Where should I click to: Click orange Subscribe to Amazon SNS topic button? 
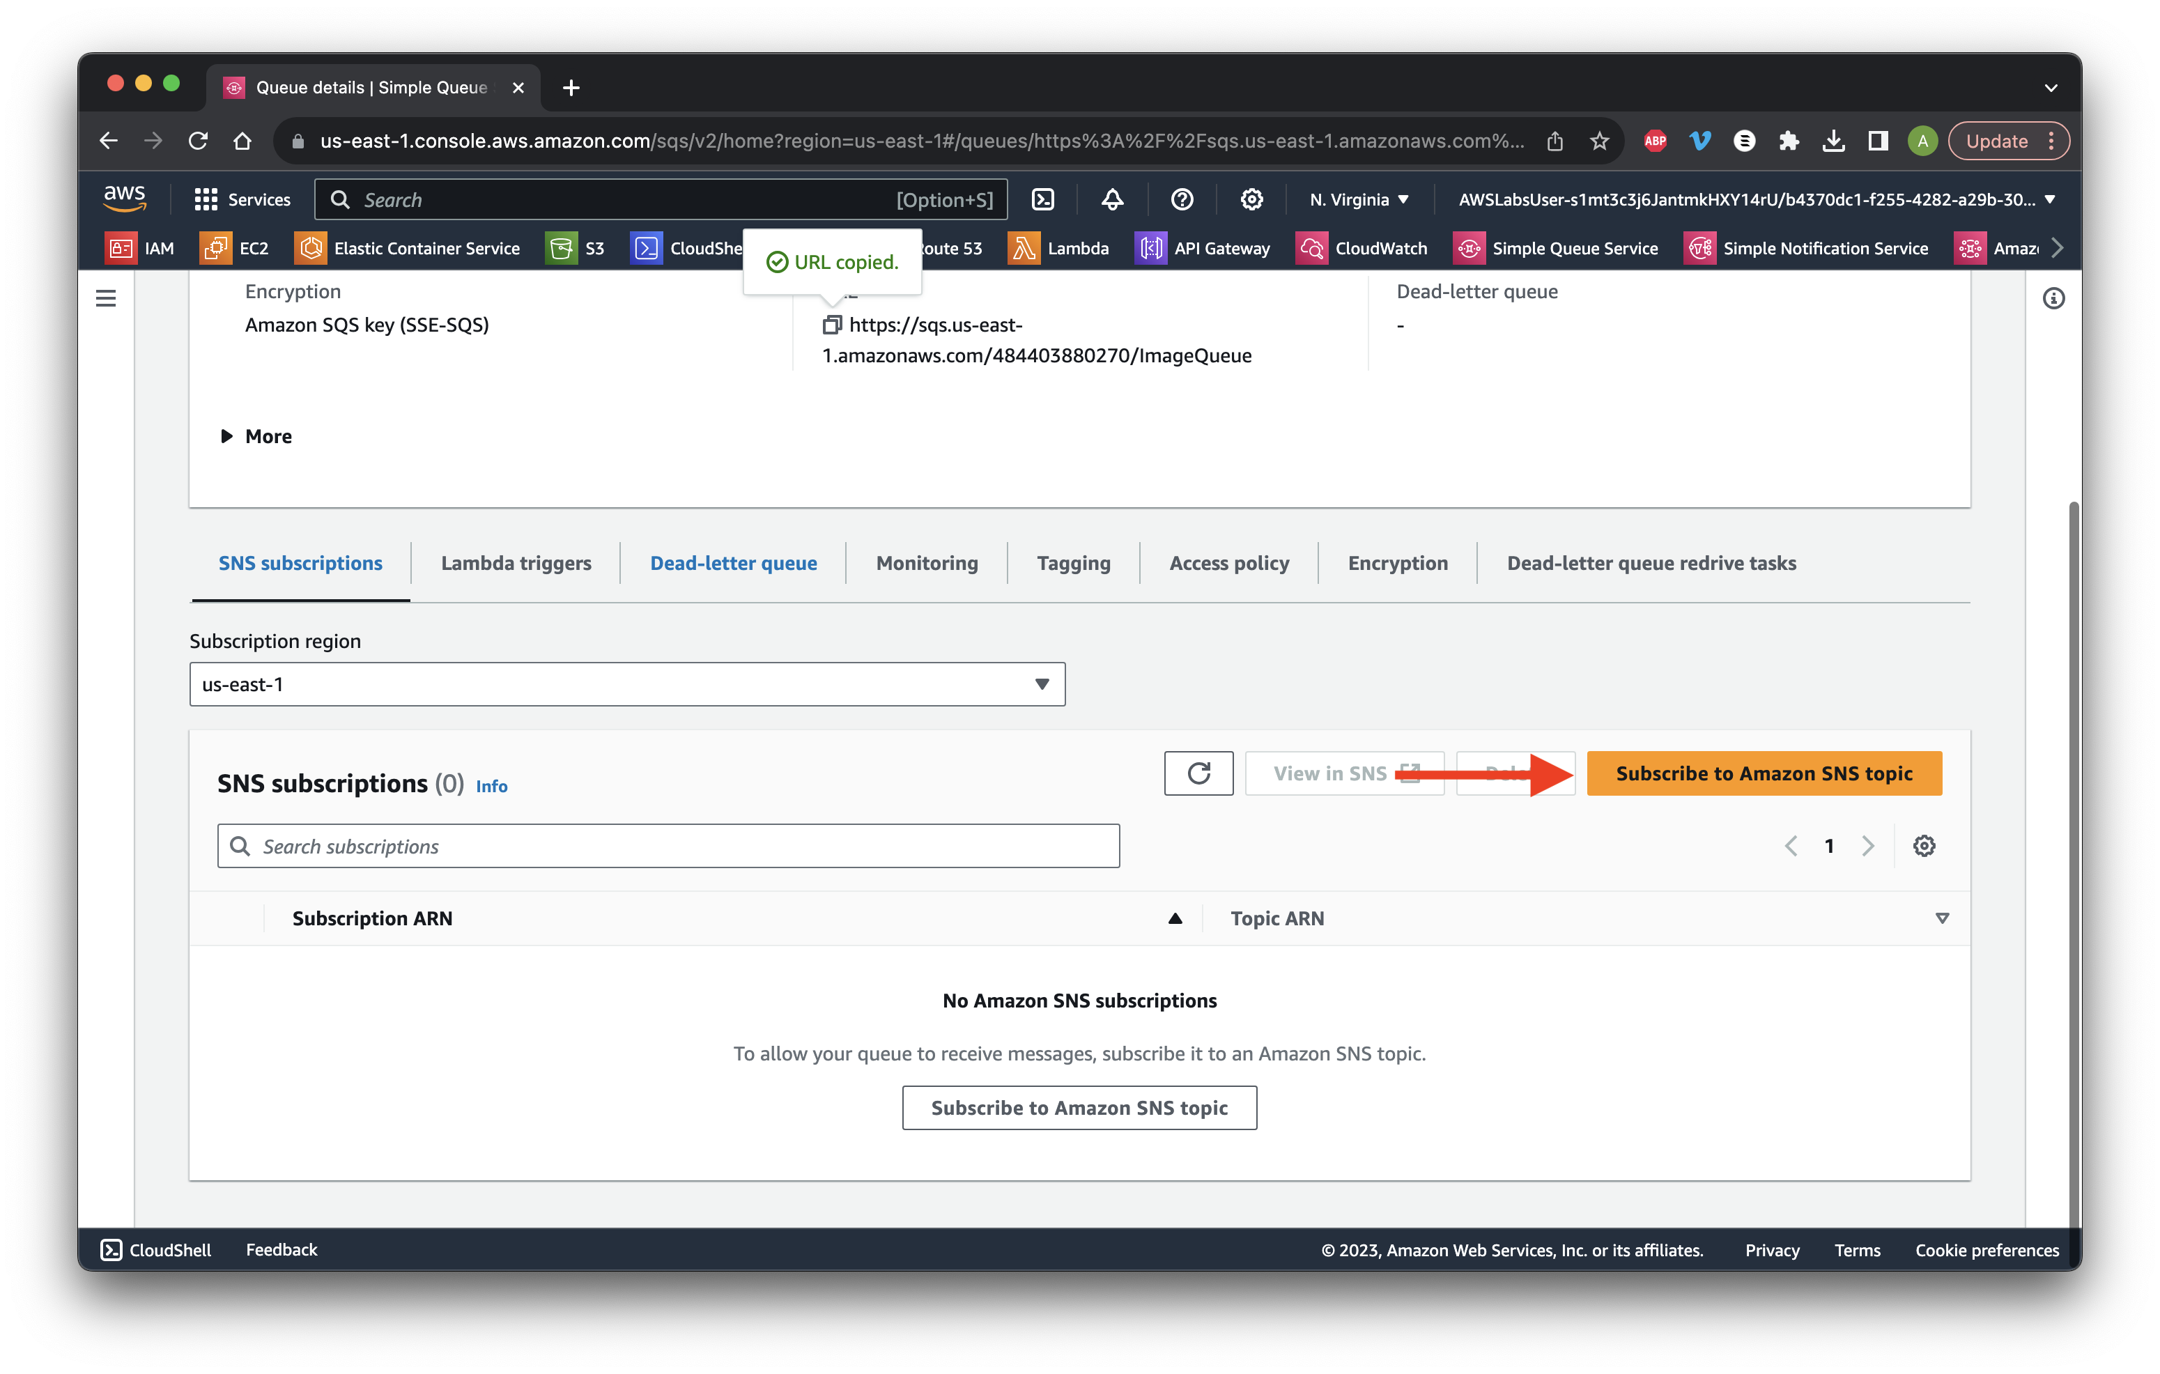coord(1764,773)
